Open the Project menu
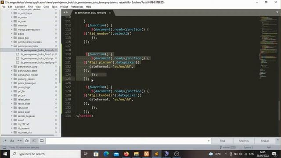281x158 pixels. point(64,7)
